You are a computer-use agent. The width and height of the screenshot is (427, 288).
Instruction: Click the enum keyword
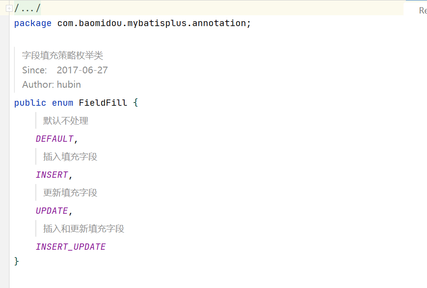click(63, 103)
